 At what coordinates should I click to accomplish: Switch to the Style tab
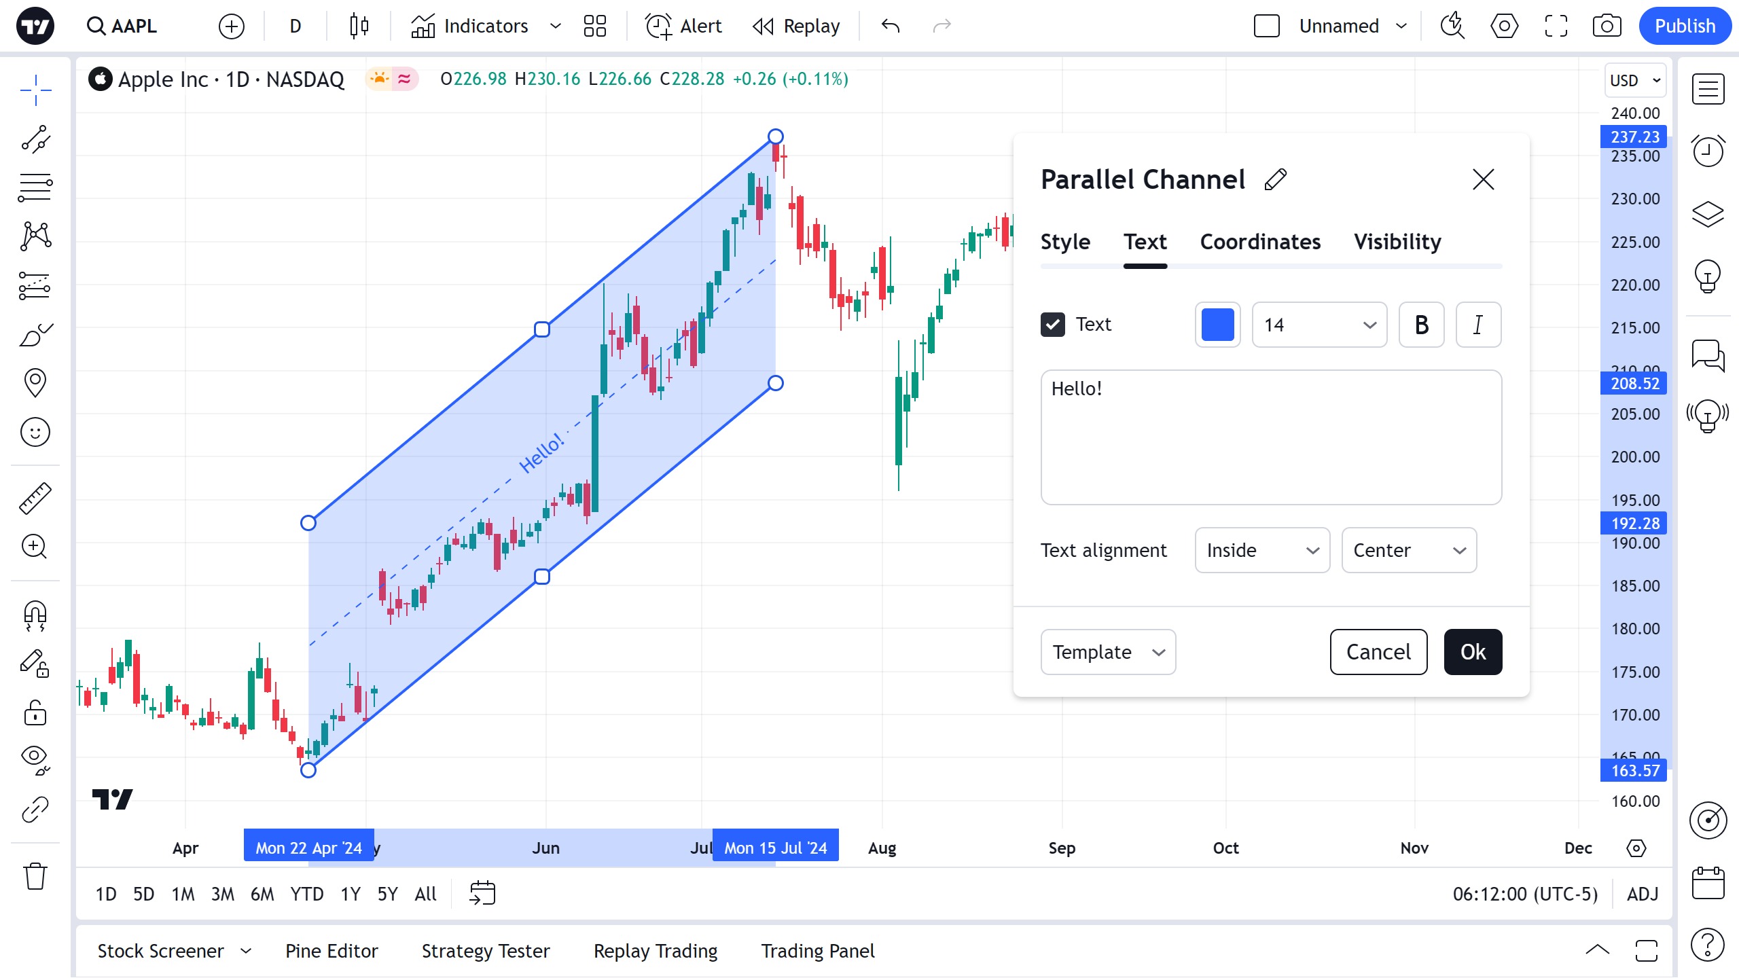[1064, 242]
